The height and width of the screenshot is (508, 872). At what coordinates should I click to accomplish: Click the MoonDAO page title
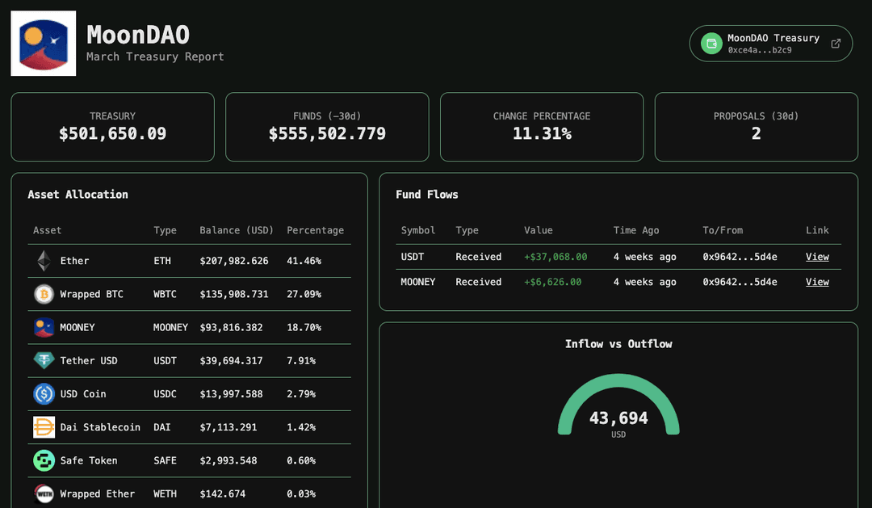tap(138, 35)
